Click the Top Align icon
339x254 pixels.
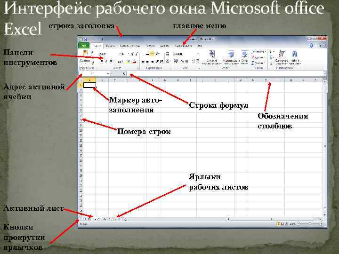pos(147,54)
